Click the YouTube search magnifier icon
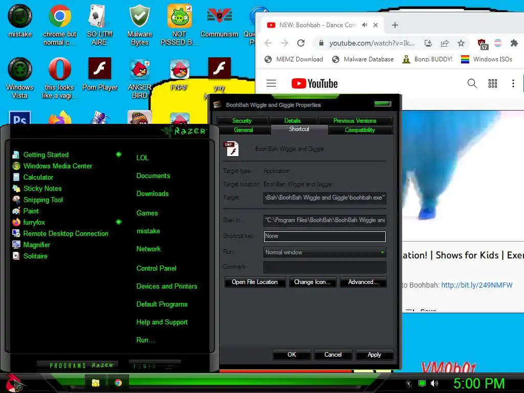 tap(472, 83)
